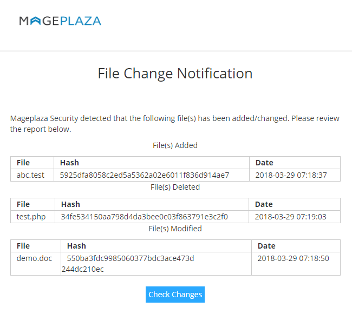Click the File(s) Added section label
Screen dimensions: 352x321
coord(175,145)
